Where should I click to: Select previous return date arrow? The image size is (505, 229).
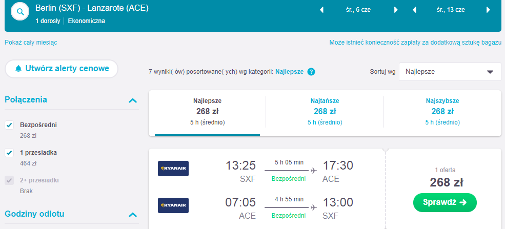[x=414, y=10]
